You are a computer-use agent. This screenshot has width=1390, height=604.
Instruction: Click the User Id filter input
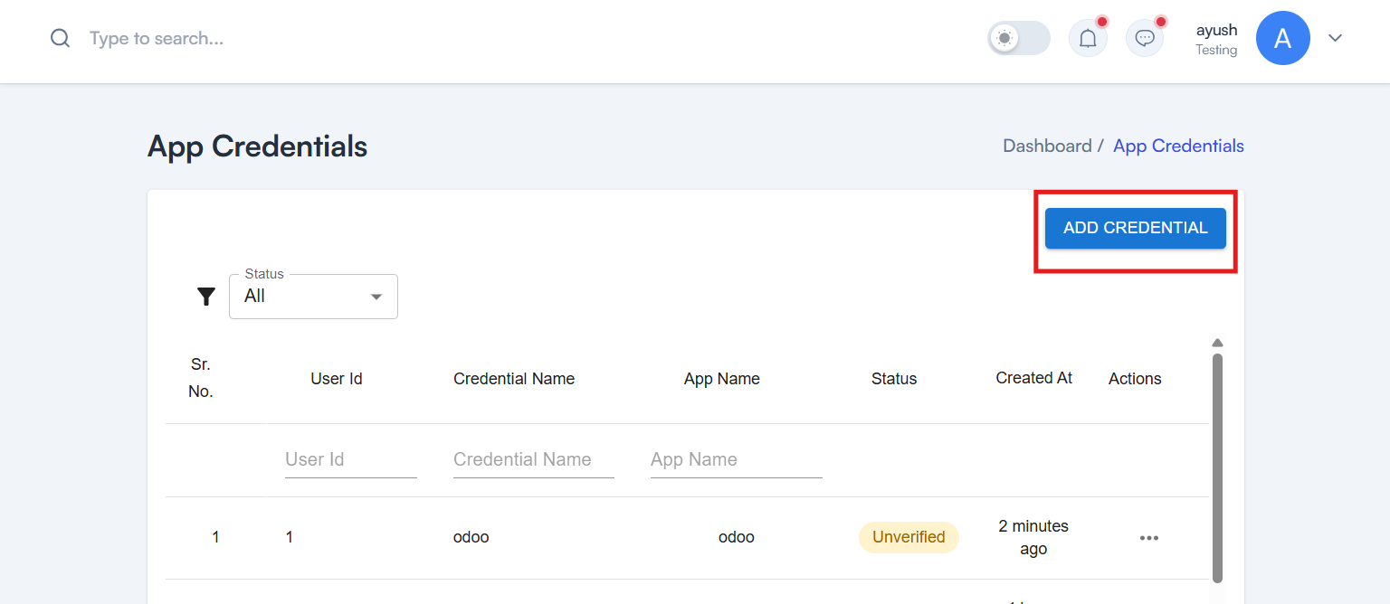(351, 459)
